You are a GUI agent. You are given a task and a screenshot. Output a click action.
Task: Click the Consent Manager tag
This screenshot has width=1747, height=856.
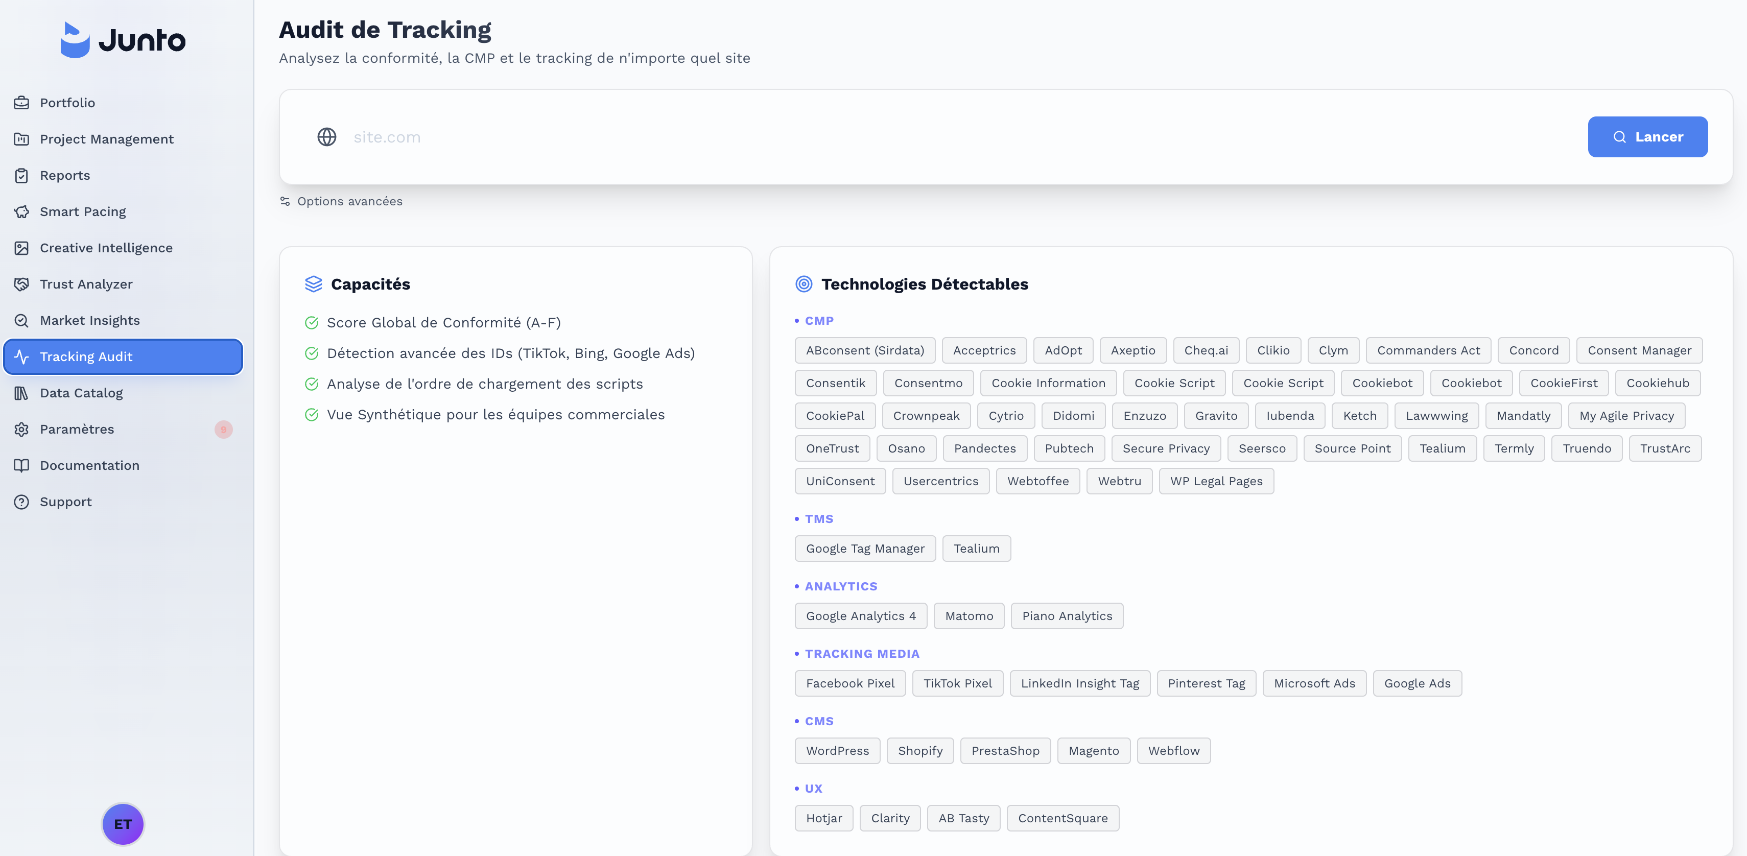coord(1639,351)
